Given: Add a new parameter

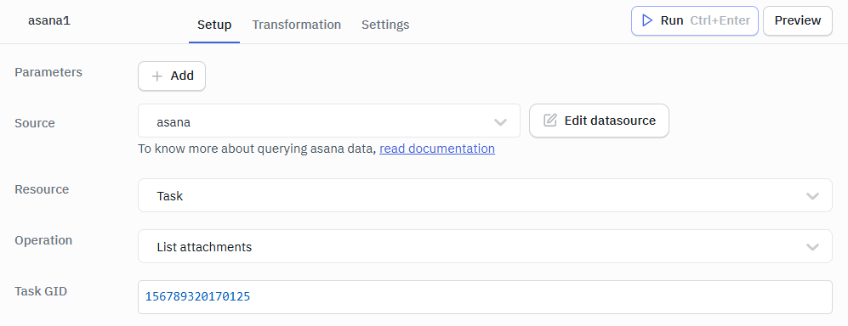Looking at the screenshot, I should (172, 76).
